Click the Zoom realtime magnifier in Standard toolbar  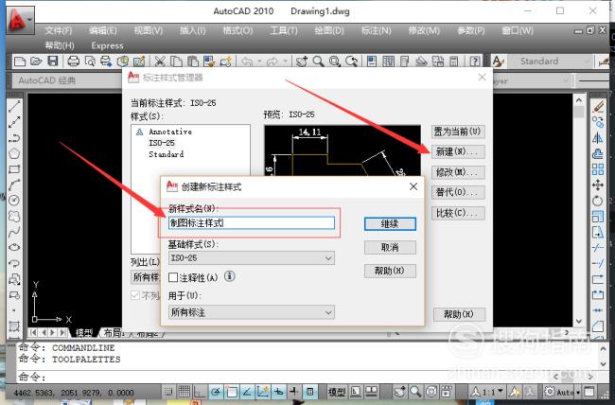click(x=318, y=62)
